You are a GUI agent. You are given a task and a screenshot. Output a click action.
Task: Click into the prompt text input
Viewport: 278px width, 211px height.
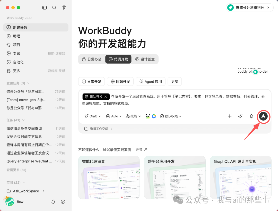[x=175, y=100]
